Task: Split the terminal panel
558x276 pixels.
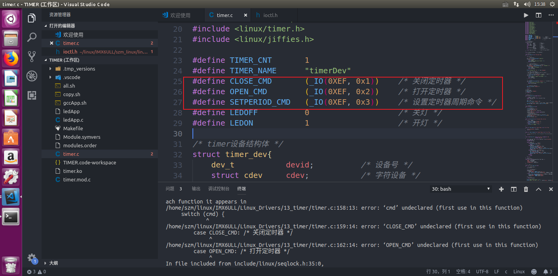Action: point(514,189)
